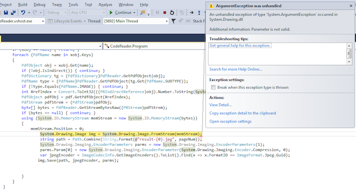This screenshot has width=356, height=193.
Task: Click the 'memStream.Position = 0;' line
Action: click(57, 129)
